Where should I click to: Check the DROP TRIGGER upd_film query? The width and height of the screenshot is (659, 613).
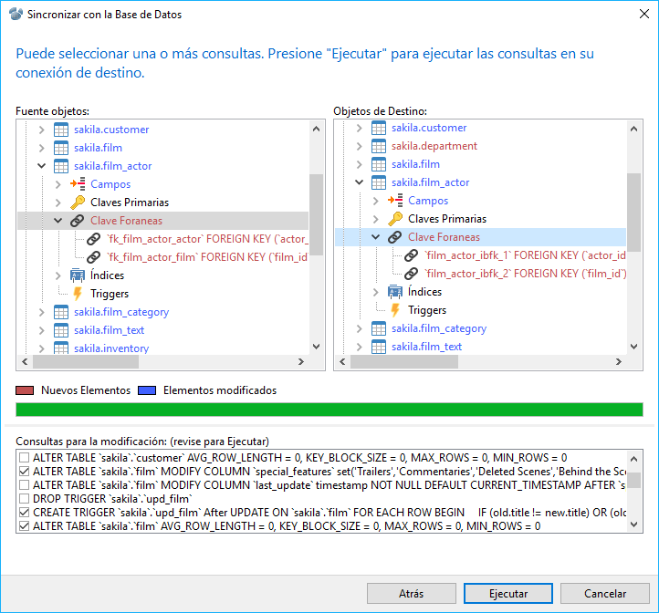pyautogui.click(x=25, y=499)
